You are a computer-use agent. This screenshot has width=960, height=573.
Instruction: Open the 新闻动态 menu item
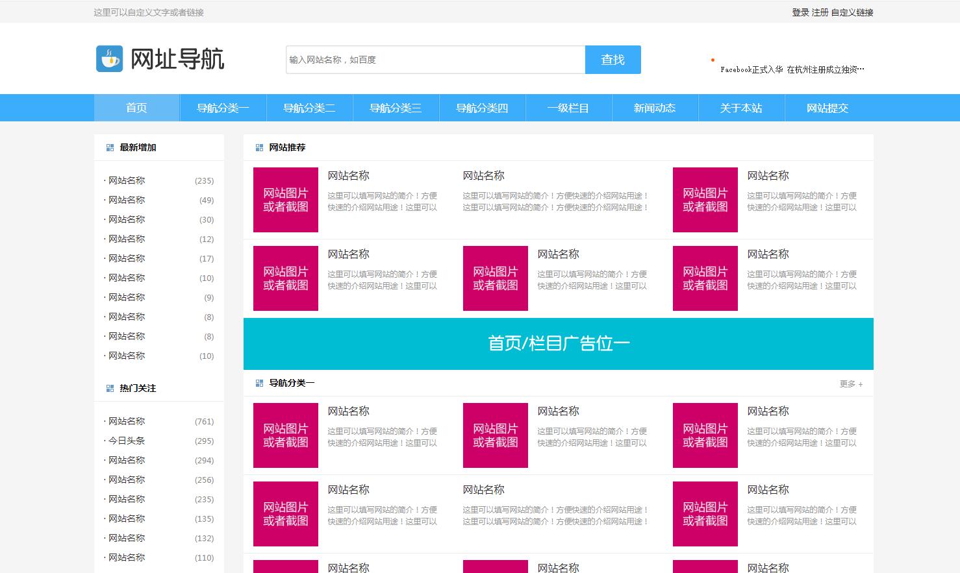pyautogui.click(x=655, y=108)
